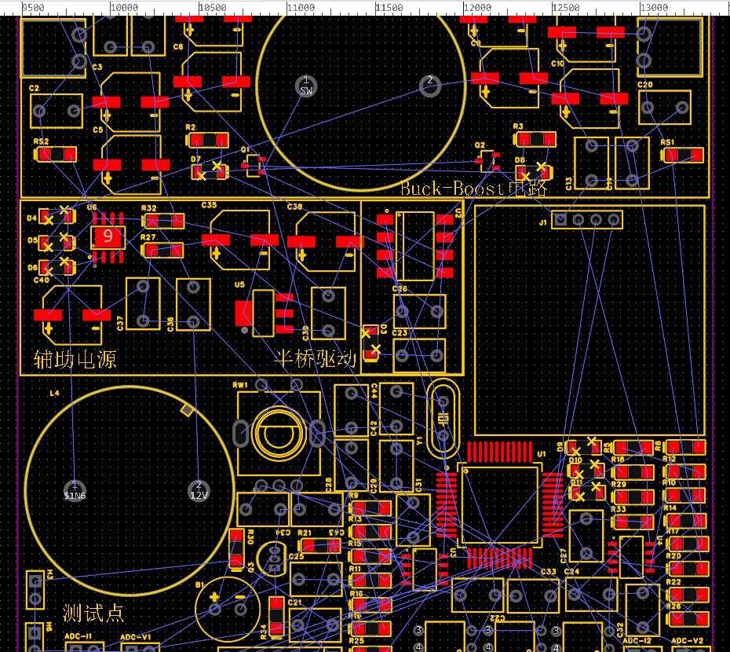Image resolution: width=730 pixels, height=652 pixels.
Task: Click the 11000 ruler mark
Action: pyautogui.click(x=301, y=7)
